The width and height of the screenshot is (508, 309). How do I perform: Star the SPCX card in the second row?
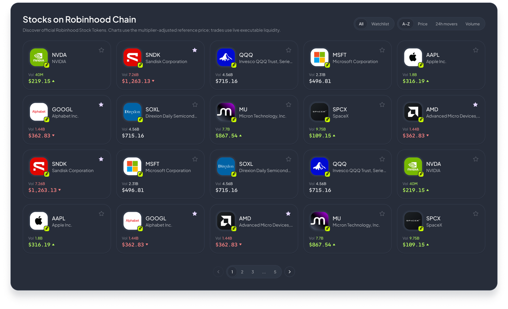382,105
